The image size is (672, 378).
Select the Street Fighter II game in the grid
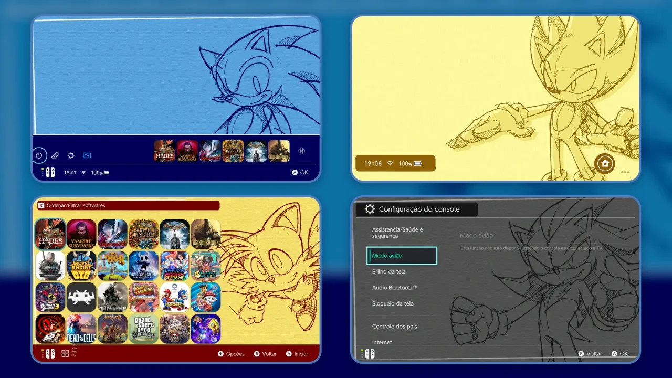pyautogui.click(x=144, y=297)
